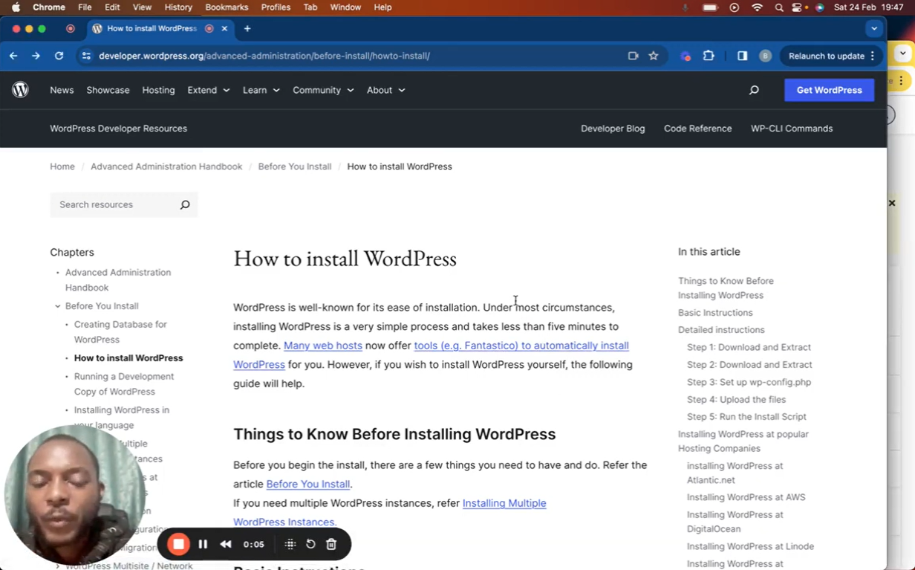Expand the About dropdown menu
Viewport: 915px width, 570px height.
[x=386, y=90]
